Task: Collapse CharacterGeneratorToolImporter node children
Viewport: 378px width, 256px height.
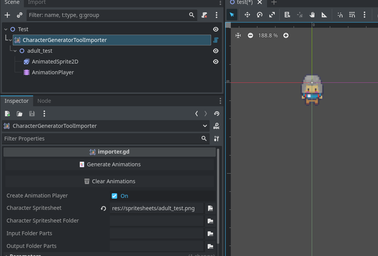Action: [x=10, y=40]
